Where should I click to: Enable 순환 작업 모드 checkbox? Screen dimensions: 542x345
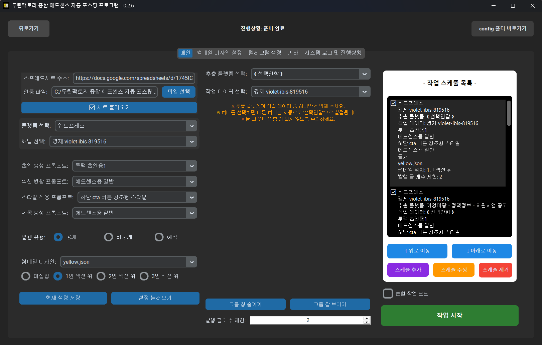(x=388, y=294)
